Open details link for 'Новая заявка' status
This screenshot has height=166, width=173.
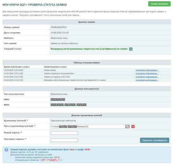point(147,70)
